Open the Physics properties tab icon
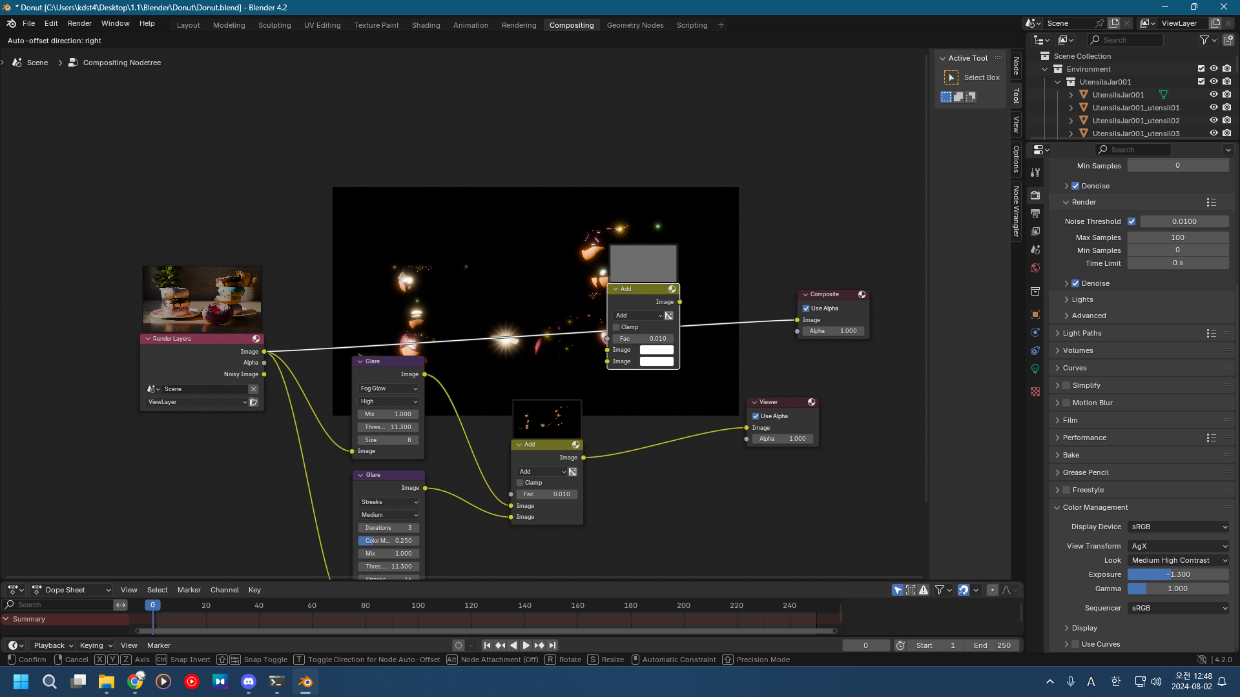The image size is (1240, 697). (1035, 332)
